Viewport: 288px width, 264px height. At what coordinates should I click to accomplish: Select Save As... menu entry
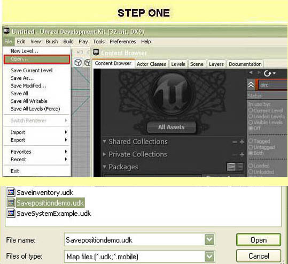click(37, 78)
